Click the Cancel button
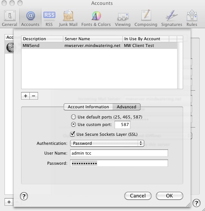The height and width of the screenshot is (211, 205). 138,196
